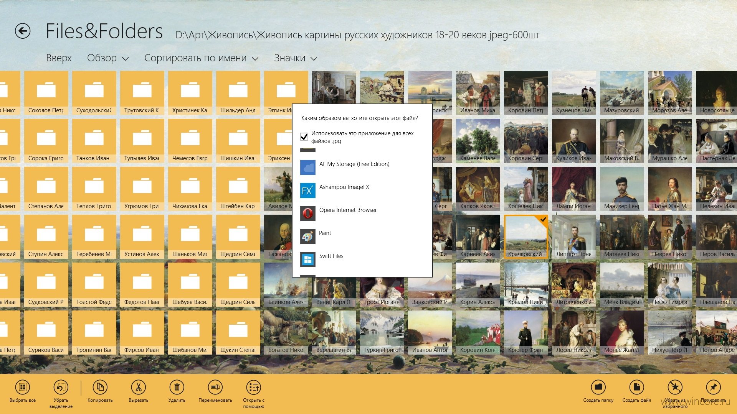Open the Шишкин Иван folder
This screenshot has width=737, height=414.
pos(238,141)
